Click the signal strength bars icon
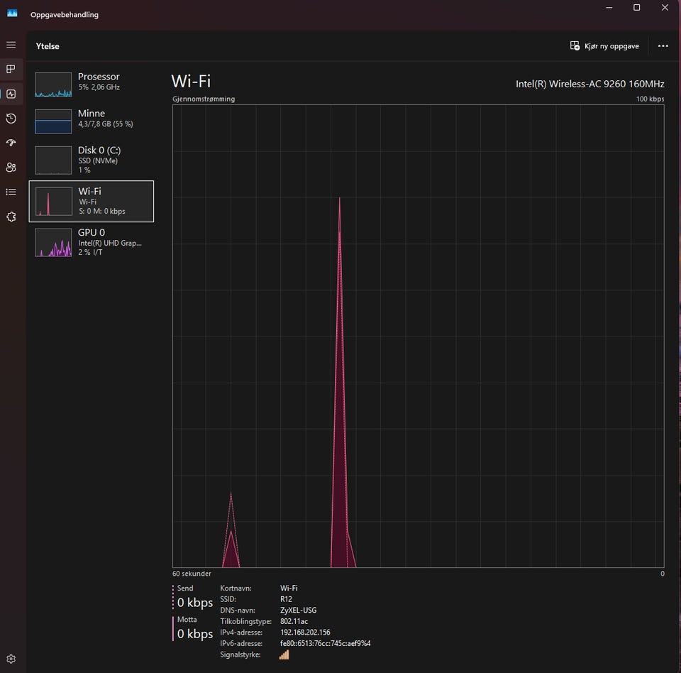Image resolution: width=681 pixels, height=673 pixels. point(284,655)
